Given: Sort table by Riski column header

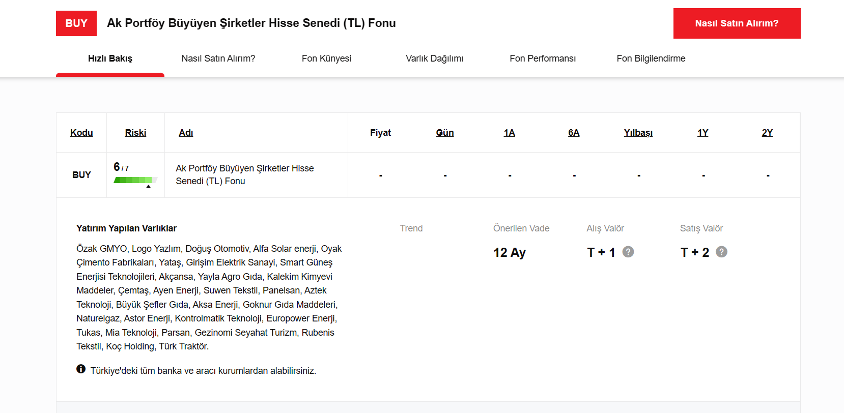Looking at the screenshot, I should pos(135,133).
